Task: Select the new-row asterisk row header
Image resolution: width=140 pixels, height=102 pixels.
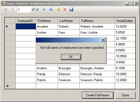Action: point(10,86)
